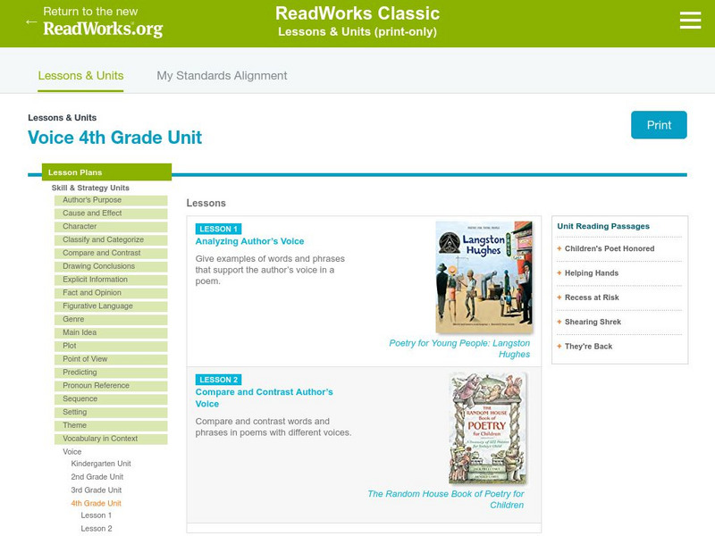
Task: Click the LESSON 1 badge
Action: 218,229
